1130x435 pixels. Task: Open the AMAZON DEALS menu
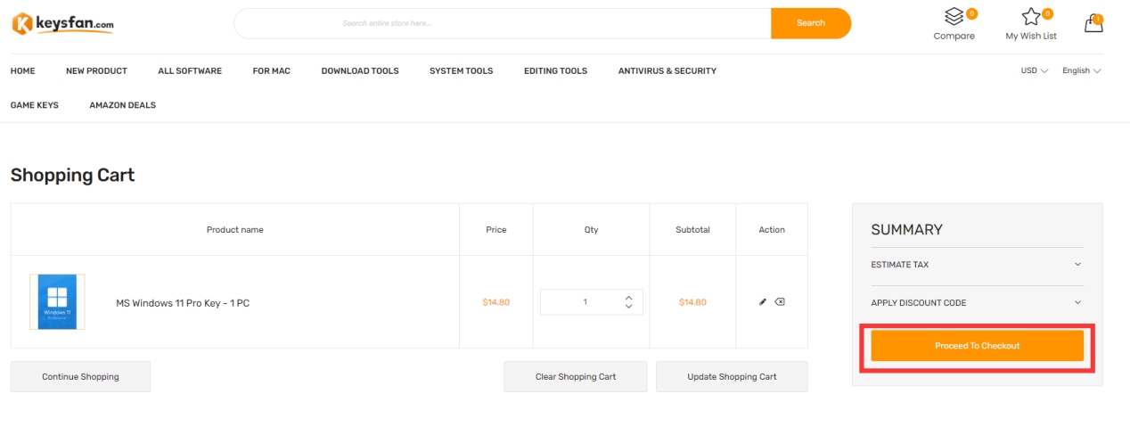tap(122, 105)
